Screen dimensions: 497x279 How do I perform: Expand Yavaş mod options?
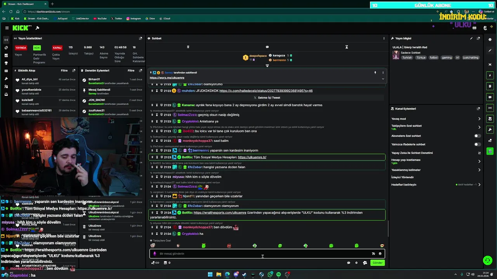[479, 119]
